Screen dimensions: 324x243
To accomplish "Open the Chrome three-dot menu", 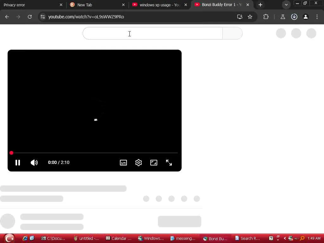I will [317, 17].
